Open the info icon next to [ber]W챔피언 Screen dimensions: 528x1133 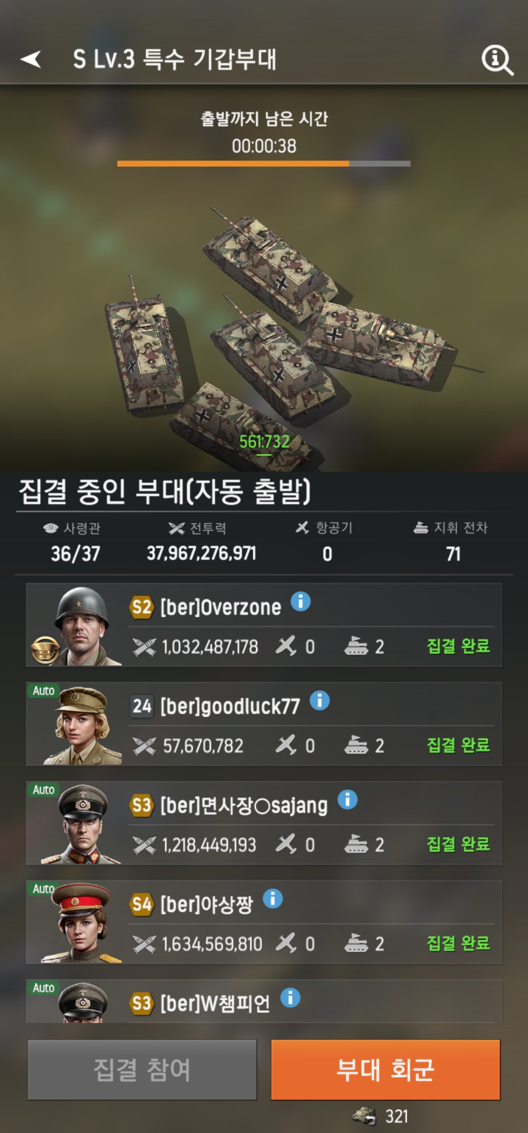(290, 997)
